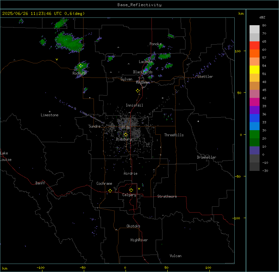
Task: Click the Didsbury city label
Action: pyautogui.click(x=124, y=139)
